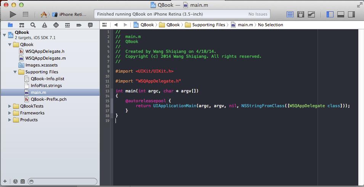Screen dimensions: 364x187
Task: Click the Copyright comment line
Action: tap(189, 57)
